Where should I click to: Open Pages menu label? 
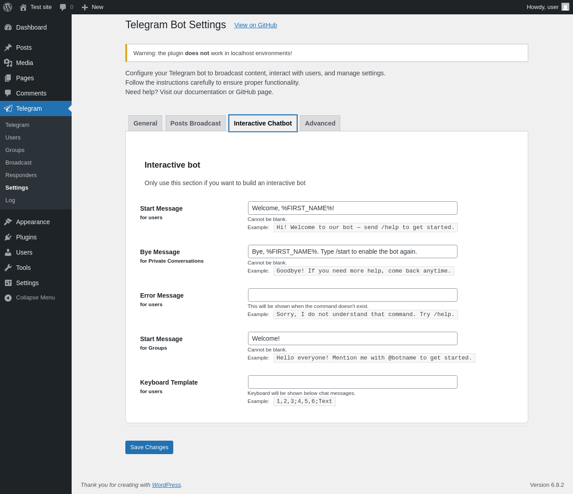[25, 78]
